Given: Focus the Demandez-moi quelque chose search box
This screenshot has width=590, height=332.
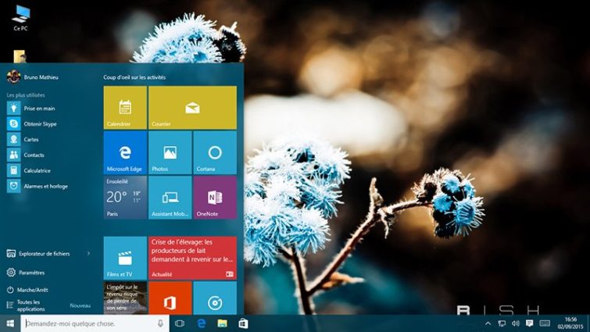Looking at the screenshot, I should coord(95,323).
